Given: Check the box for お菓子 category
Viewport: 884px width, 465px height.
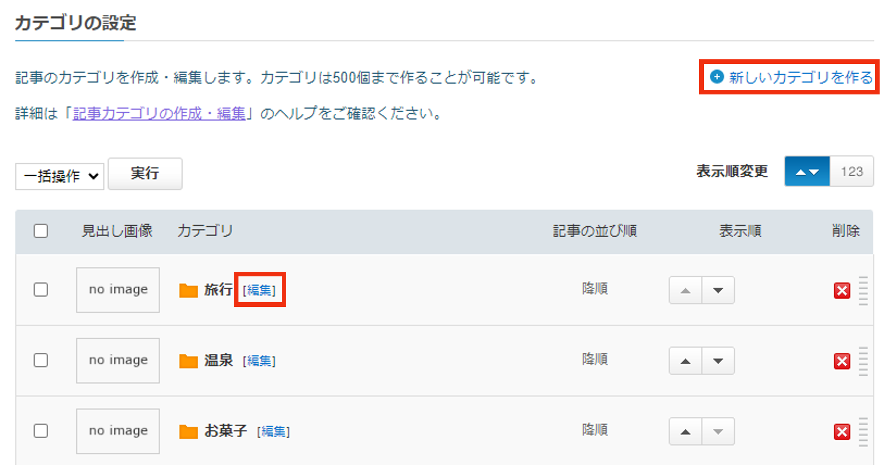Looking at the screenshot, I should [41, 431].
